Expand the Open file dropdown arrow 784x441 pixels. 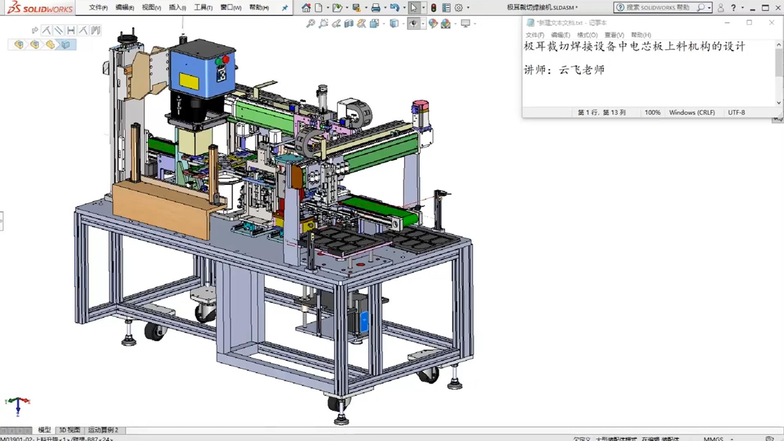click(x=347, y=7)
